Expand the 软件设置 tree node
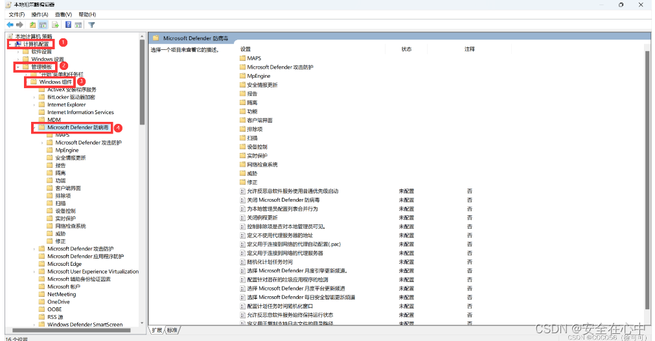The width and height of the screenshot is (655, 341). coord(18,52)
